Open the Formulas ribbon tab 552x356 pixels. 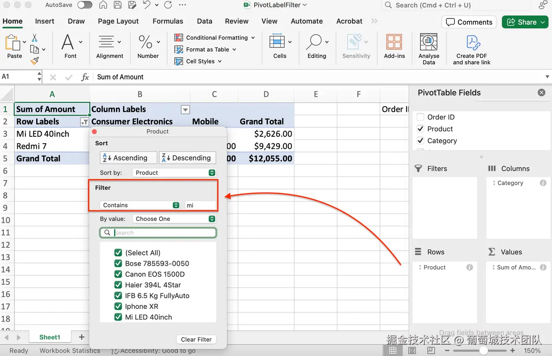coord(168,21)
